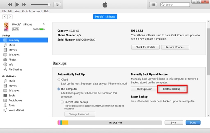
Task: Go forward with the right arrow button
Action: pos(10,17)
